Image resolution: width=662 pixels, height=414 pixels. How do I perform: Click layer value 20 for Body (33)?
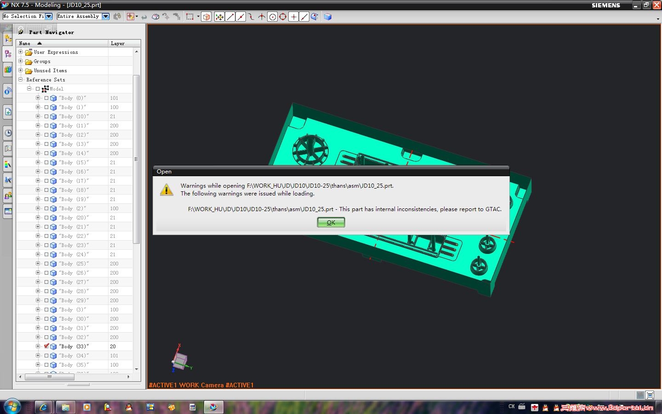(113, 346)
